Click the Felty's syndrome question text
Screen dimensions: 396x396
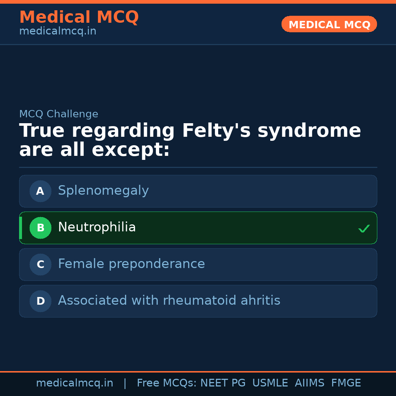(190, 140)
